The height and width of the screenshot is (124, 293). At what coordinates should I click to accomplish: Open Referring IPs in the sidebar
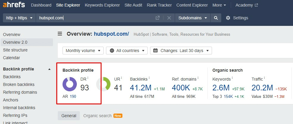[15, 115]
